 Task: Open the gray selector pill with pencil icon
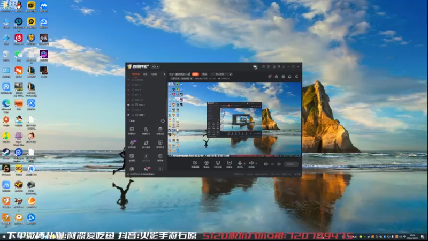click(221, 74)
